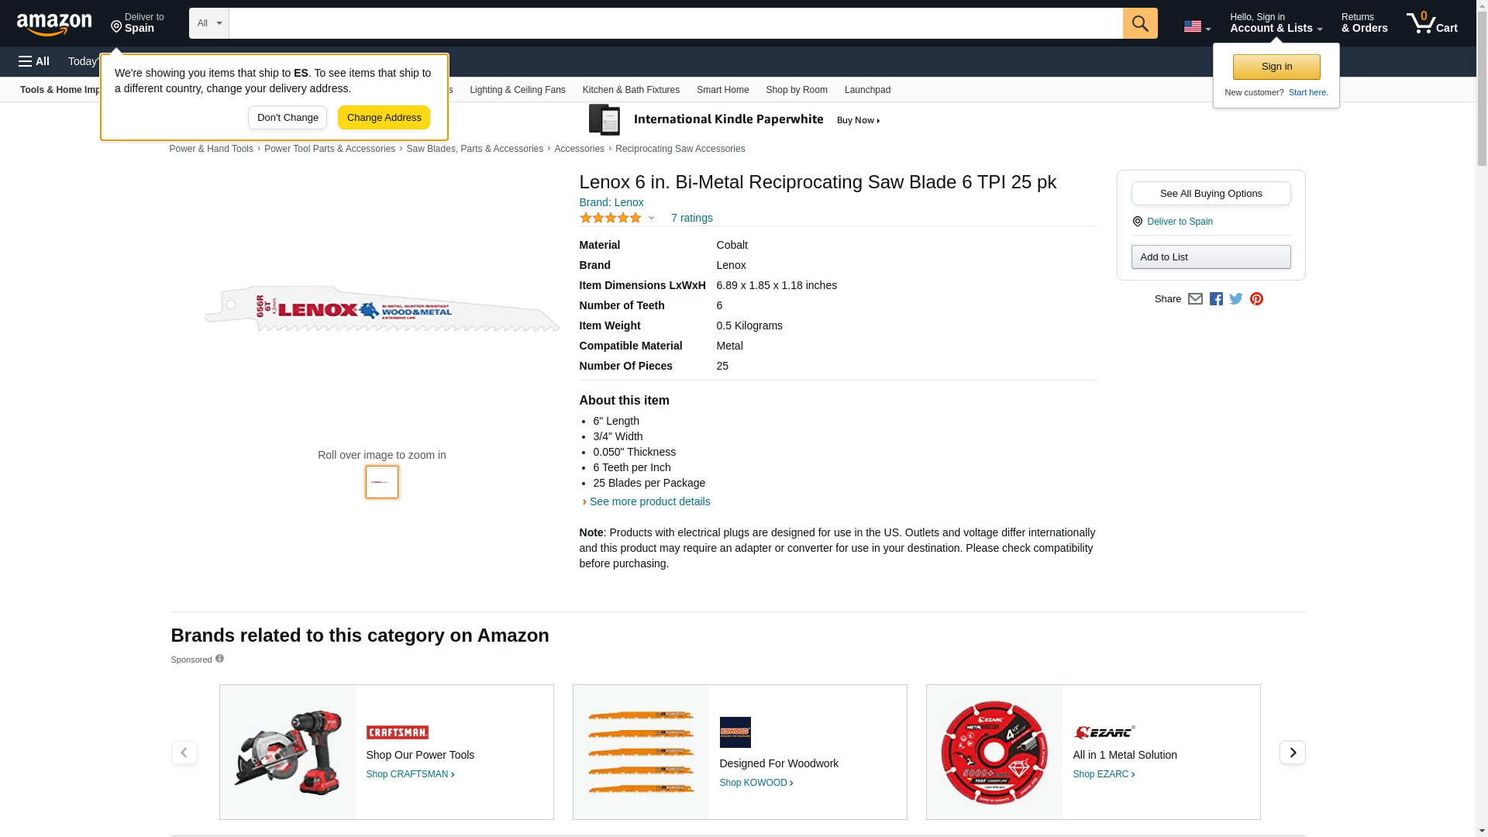Open the All hamburger menu
The height and width of the screenshot is (837, 1488).
pos(34,61)
